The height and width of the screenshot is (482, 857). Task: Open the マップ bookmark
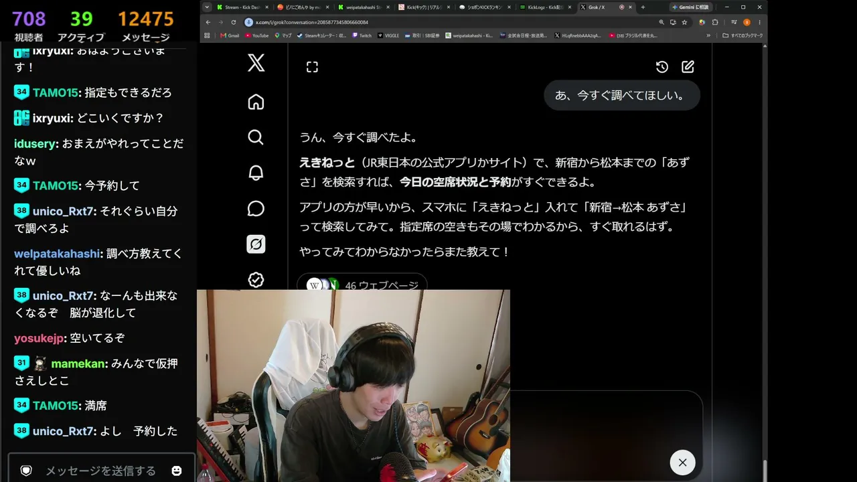pos(283,35)
